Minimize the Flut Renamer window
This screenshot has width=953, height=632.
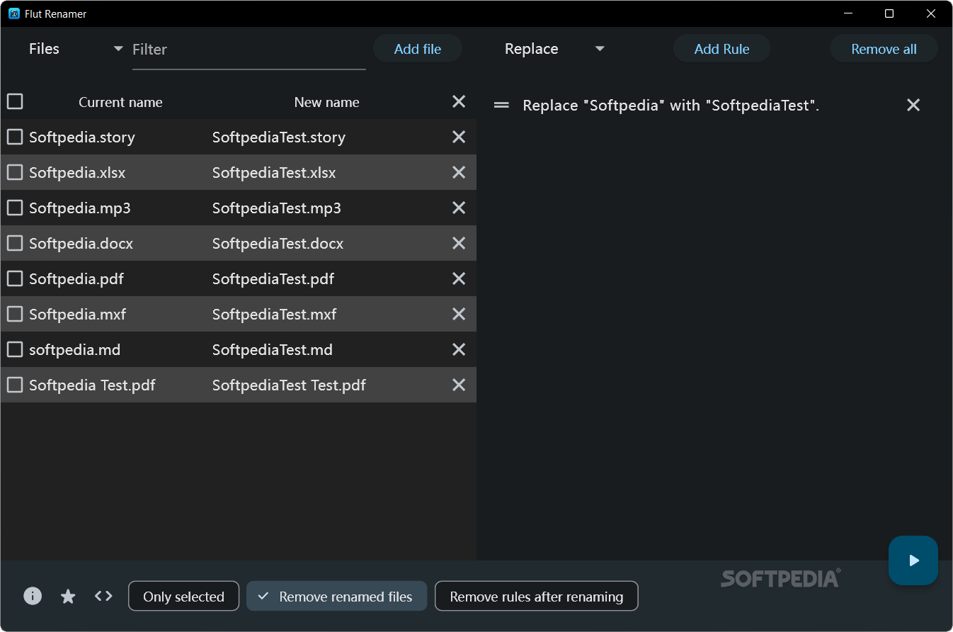point(847,13)
